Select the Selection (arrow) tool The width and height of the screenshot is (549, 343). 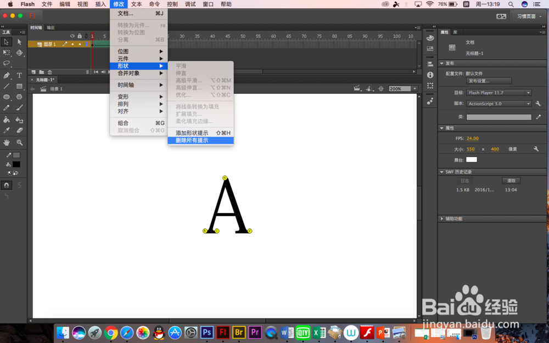[x=6, y=42]
